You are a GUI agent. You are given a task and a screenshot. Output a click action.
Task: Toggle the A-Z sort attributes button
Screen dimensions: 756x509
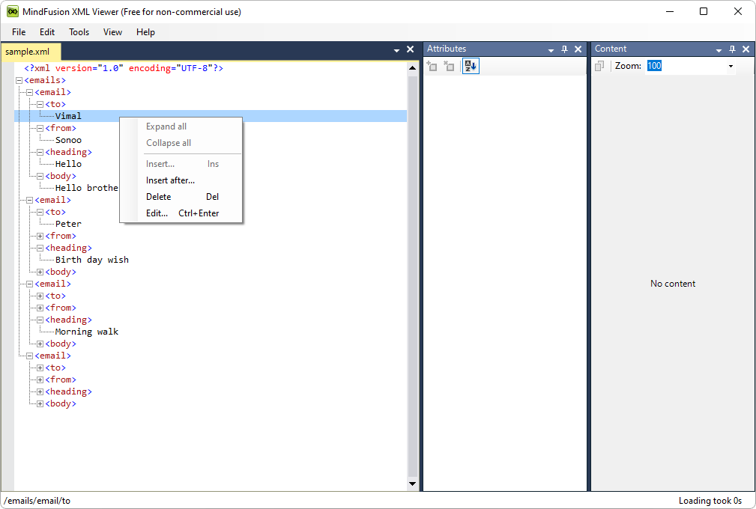(x=471, y=66)
